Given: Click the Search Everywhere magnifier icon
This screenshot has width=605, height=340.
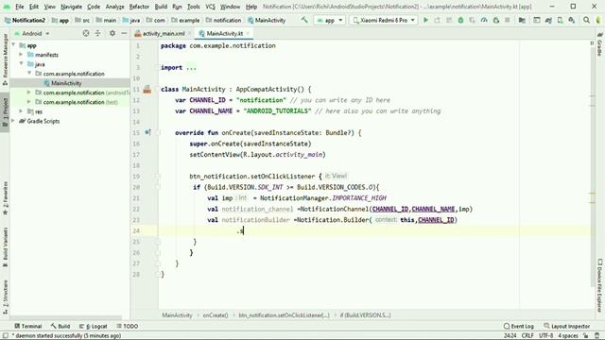Looking at the screenshot, I should (586, 20).
